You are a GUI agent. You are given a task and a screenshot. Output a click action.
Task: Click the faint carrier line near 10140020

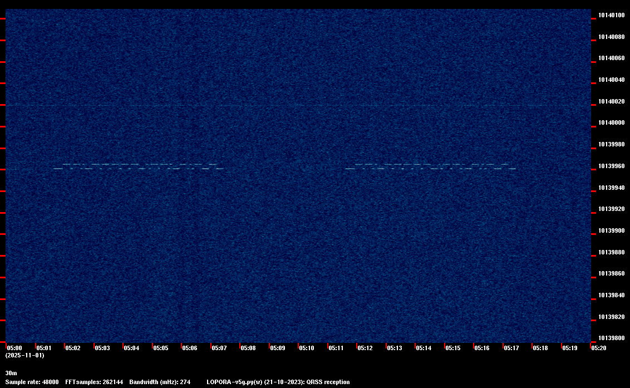298,105
